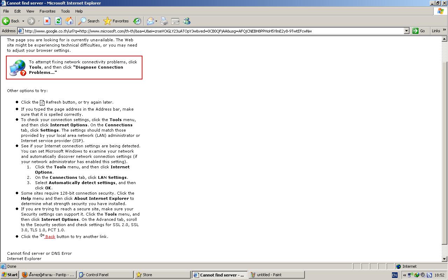Expand the Forward button history dropdown arrow
Screen dimensions: 448x280
coord(38,21)
